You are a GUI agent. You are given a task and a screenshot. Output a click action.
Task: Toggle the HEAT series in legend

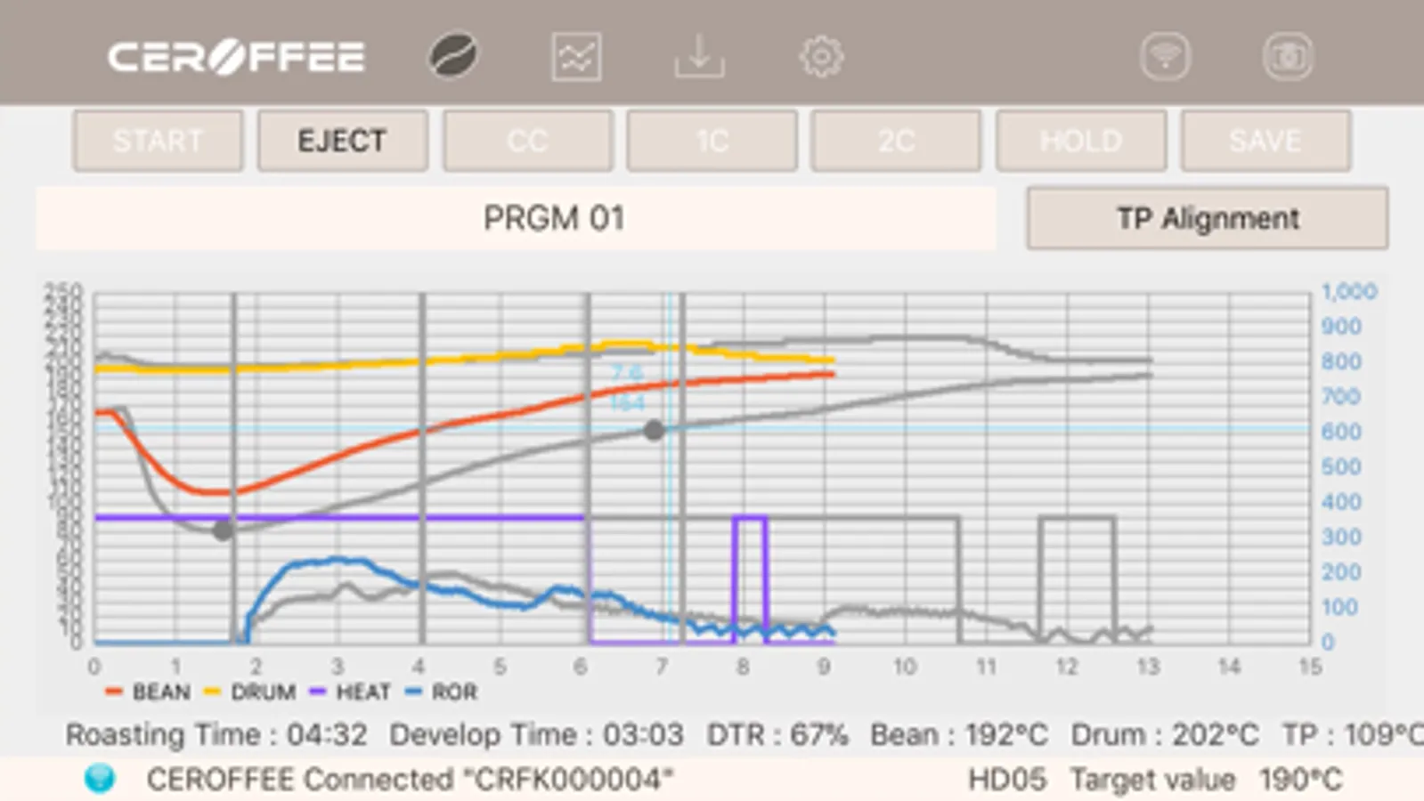[350, 692]
